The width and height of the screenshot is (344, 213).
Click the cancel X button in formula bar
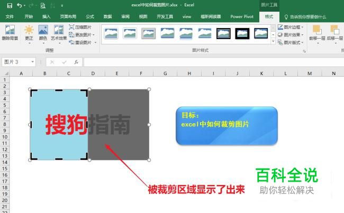coord(52,62)
